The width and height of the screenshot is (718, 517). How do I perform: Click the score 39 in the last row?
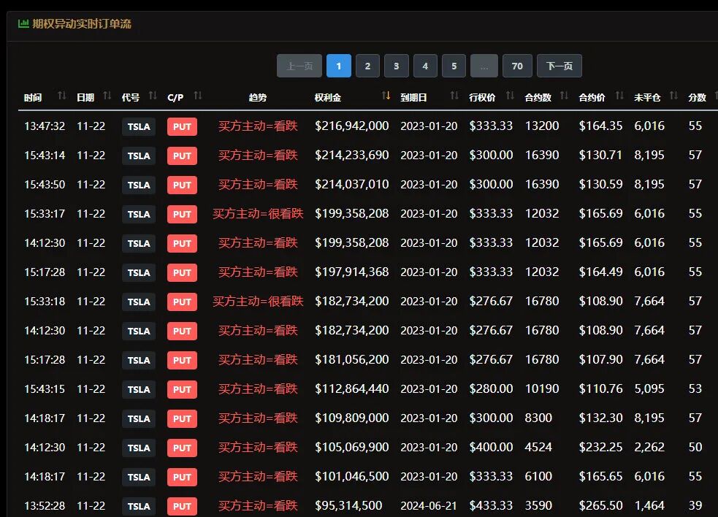[695, 505]
